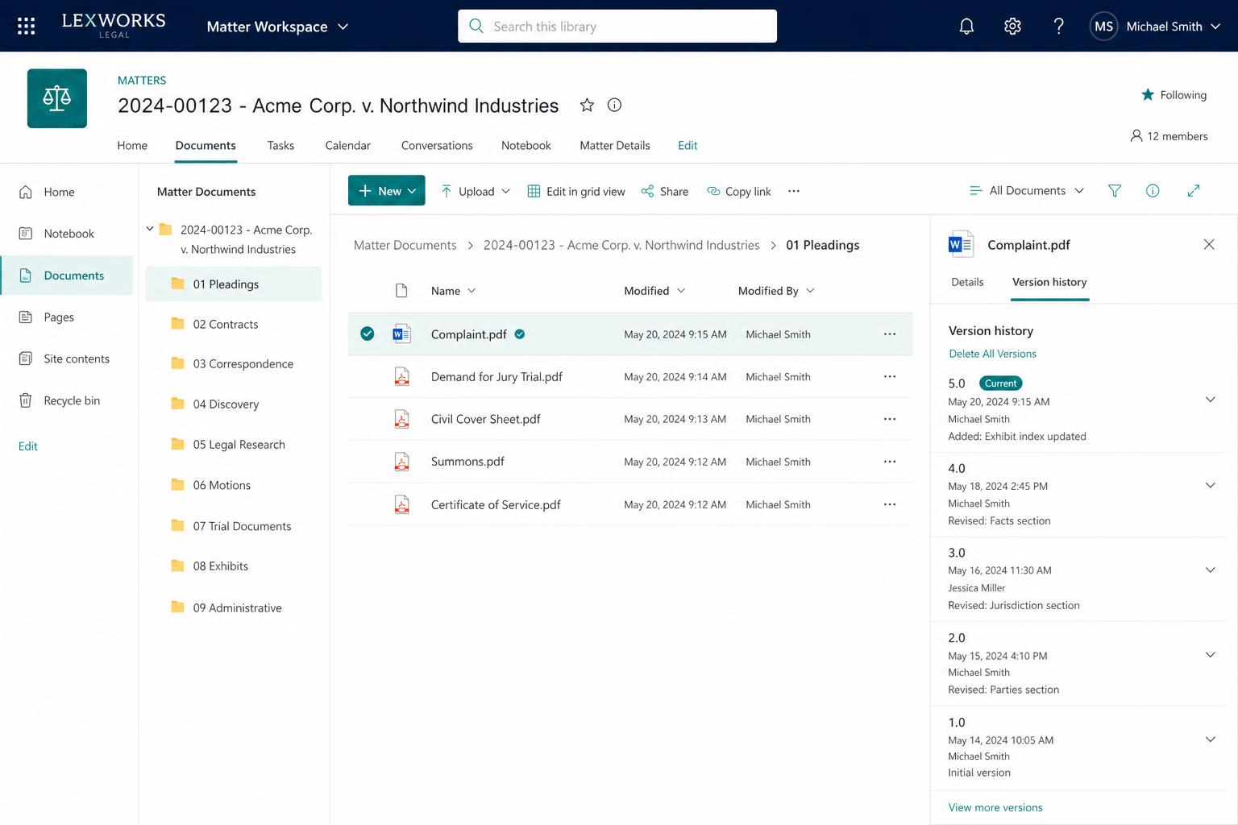This screenshot has width=1238, height=825.
Task: Open more actions for Certificate of Service.pdf
Action: click(x=890, y=504)
